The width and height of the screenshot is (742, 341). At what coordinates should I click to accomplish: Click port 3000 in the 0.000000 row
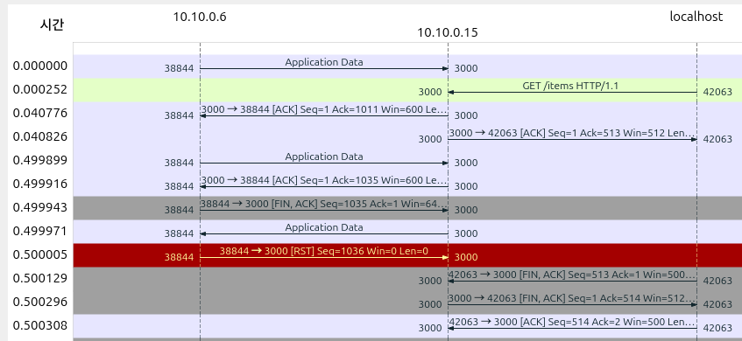click(466, 68)
